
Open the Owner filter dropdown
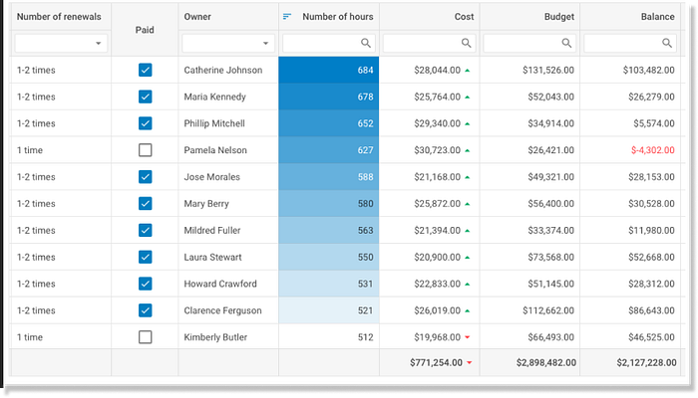(x=265, y=43)
